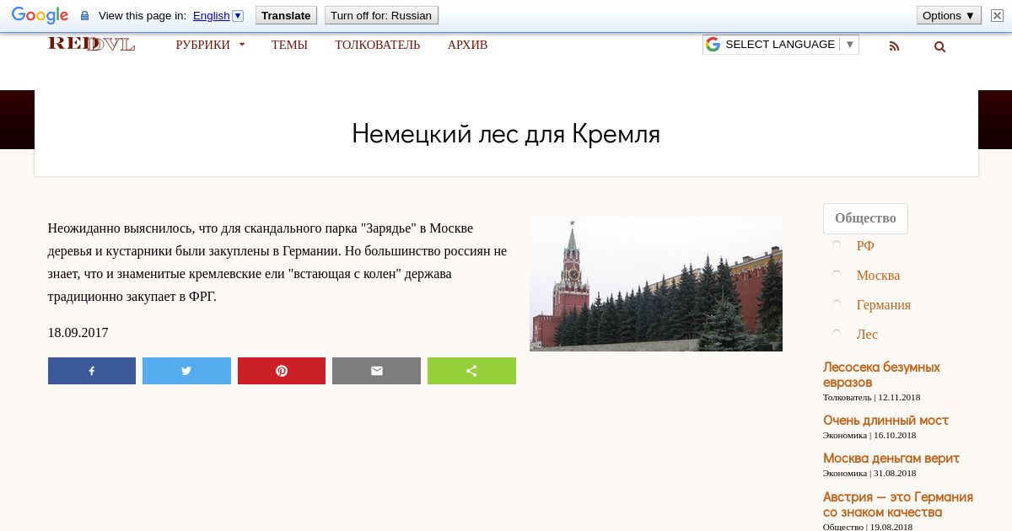Send the article by email
Image resolution: width=1012 pixels, height=531 pixels.
(376, 371)
